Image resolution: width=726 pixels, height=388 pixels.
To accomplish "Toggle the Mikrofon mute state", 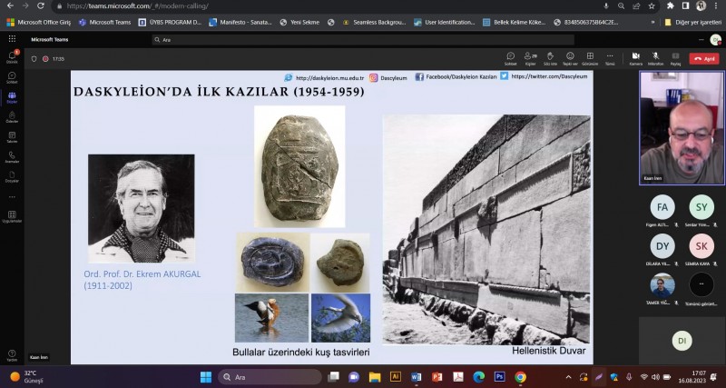I will 655,58.
